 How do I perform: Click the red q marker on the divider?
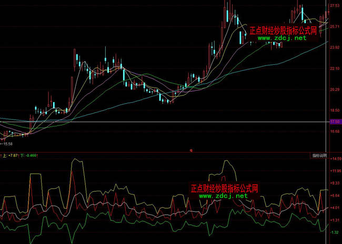pos(191,151)
